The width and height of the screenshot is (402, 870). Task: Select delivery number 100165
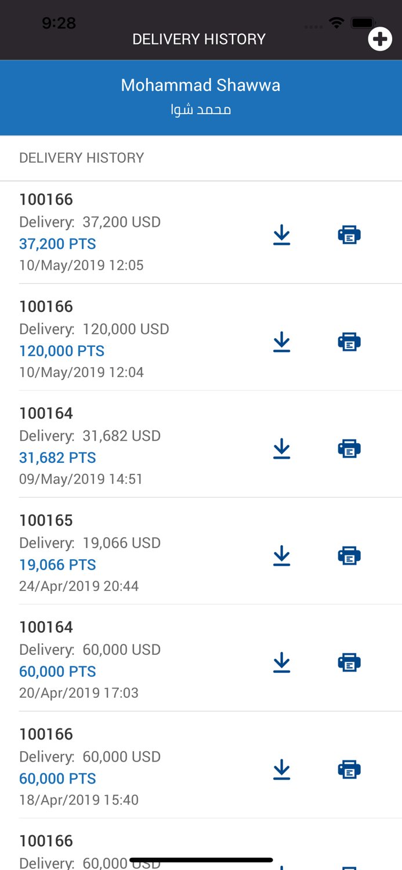pos(46,520)
